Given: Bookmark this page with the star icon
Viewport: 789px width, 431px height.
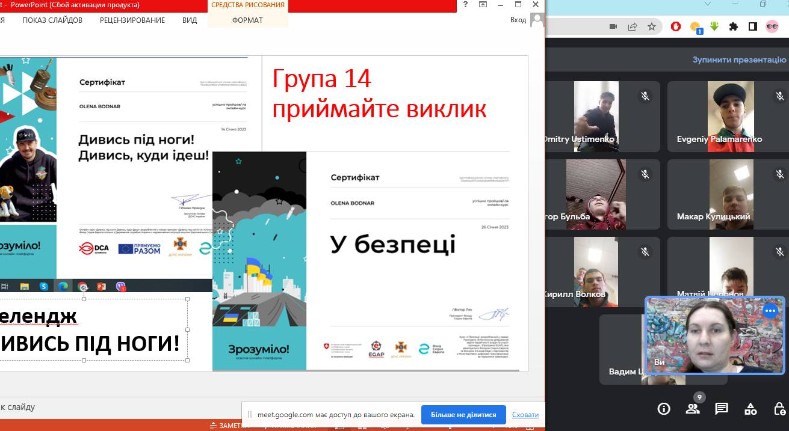Looking at the screenshot, I should [652, 26].
